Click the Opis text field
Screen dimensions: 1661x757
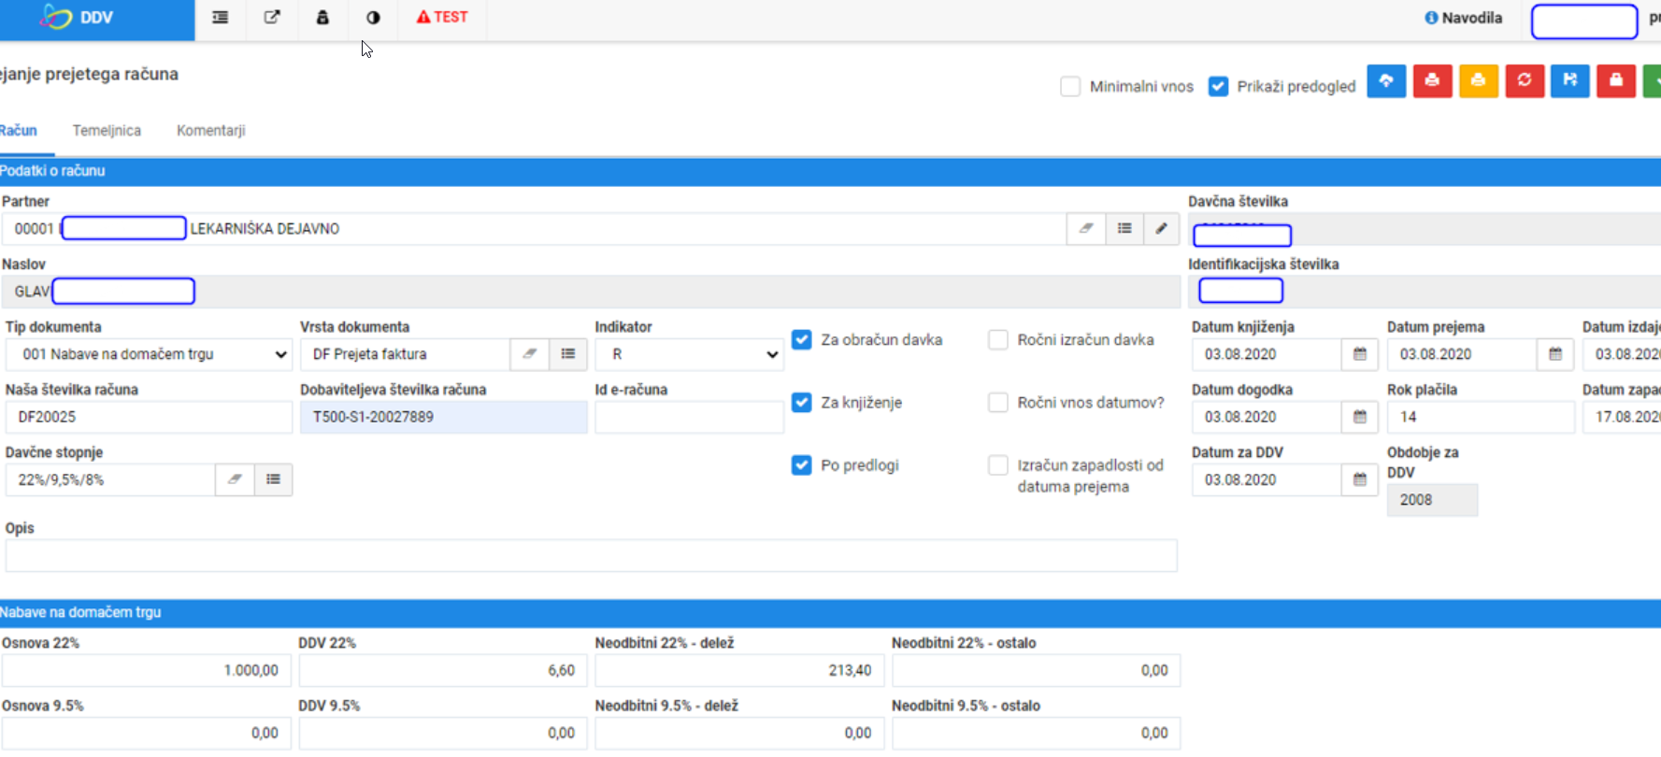pyautogui.click(x=592, y=555)
